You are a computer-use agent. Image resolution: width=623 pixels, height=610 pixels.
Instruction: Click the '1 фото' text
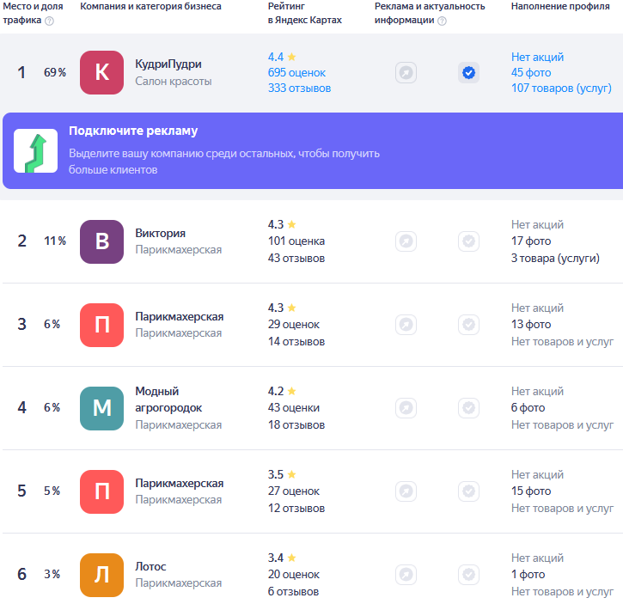click(x=528, y=575)
